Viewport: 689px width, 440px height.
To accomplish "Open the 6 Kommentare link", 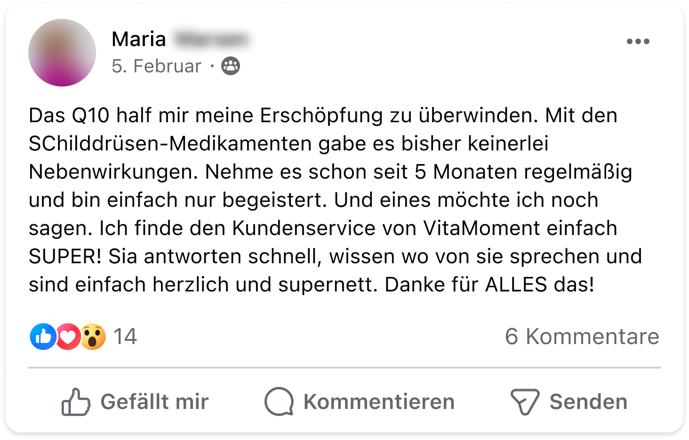I will pos(582,337).
